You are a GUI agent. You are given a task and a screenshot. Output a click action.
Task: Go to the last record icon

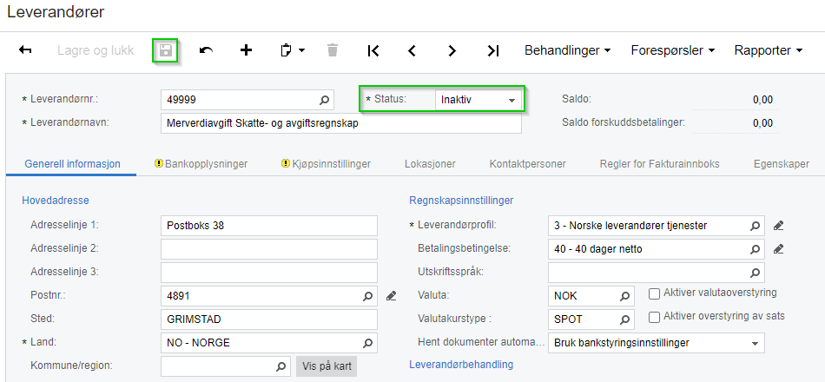click(x=492, y=50)
